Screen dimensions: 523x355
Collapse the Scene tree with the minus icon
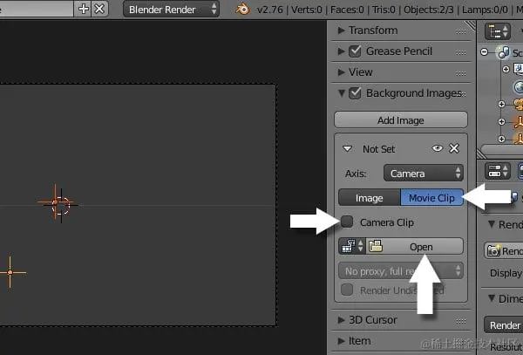pyautogui.click(x=485, y=52)
